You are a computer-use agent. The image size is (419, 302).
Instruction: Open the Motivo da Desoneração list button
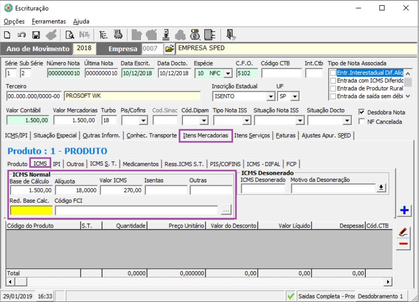pyautogui.click(x=381, y=189)
